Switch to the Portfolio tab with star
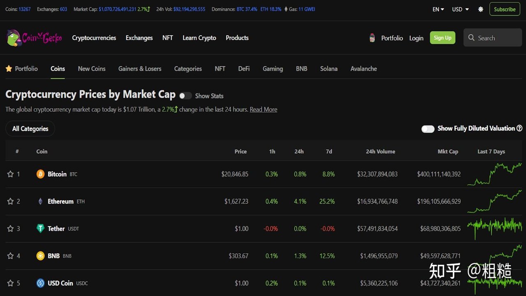The width and height of the screenshot is (526, 296). click(22, 69)
